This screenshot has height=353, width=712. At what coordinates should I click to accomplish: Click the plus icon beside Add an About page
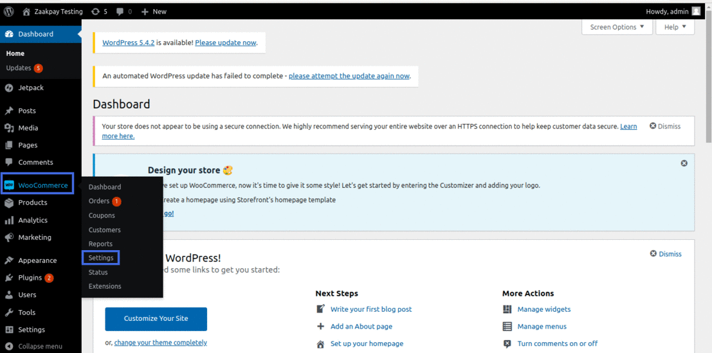pos(320,326)
